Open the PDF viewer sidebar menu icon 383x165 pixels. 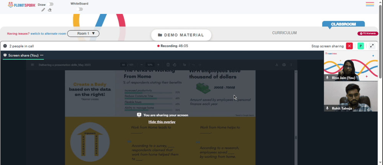click(32, 64)
